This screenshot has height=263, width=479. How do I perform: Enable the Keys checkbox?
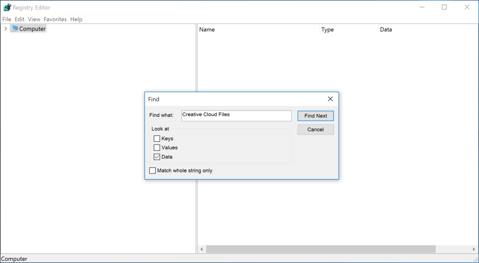click(157, 138)
